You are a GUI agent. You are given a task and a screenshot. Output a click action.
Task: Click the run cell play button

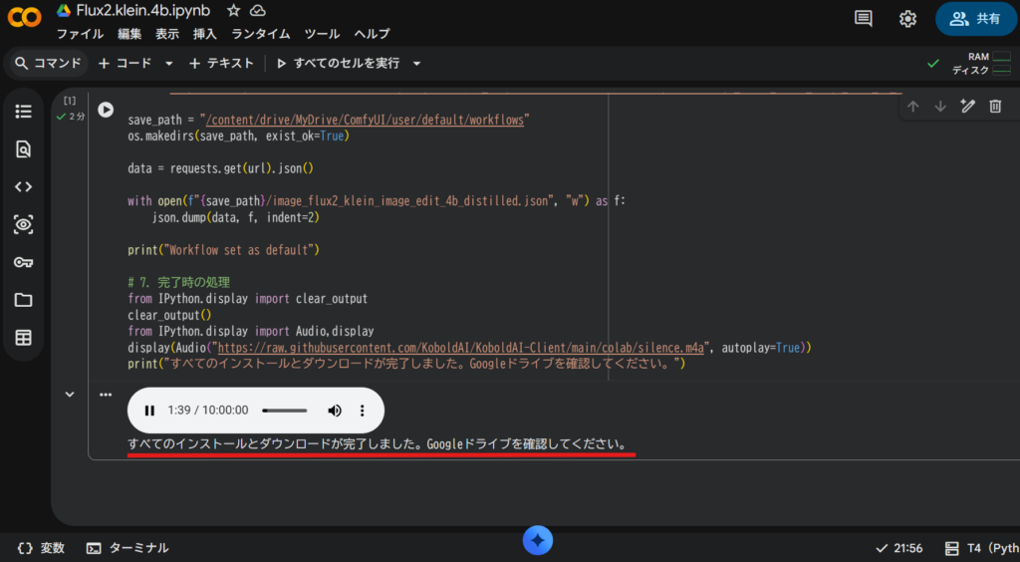(x=106, y=110)
